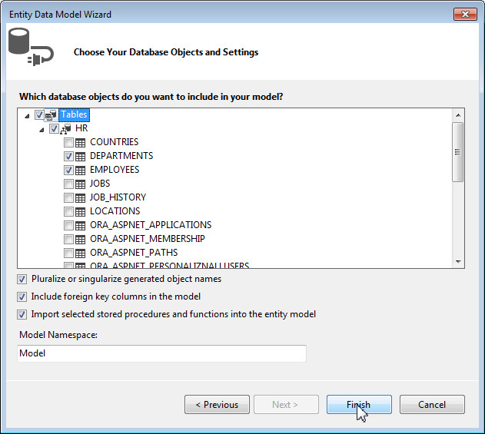Check the COUNTRIES table checkbox

click(x=68, y=143)
